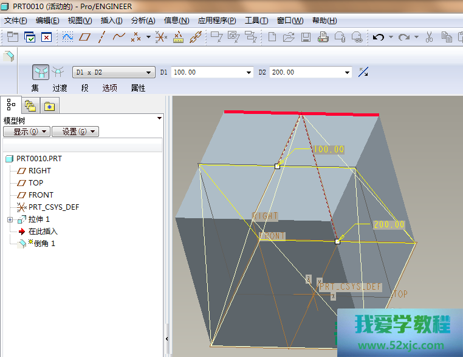The width and height of the screenshot is (463, 357).
Task: Click the Save disk icon
Action: coord(306,37)
